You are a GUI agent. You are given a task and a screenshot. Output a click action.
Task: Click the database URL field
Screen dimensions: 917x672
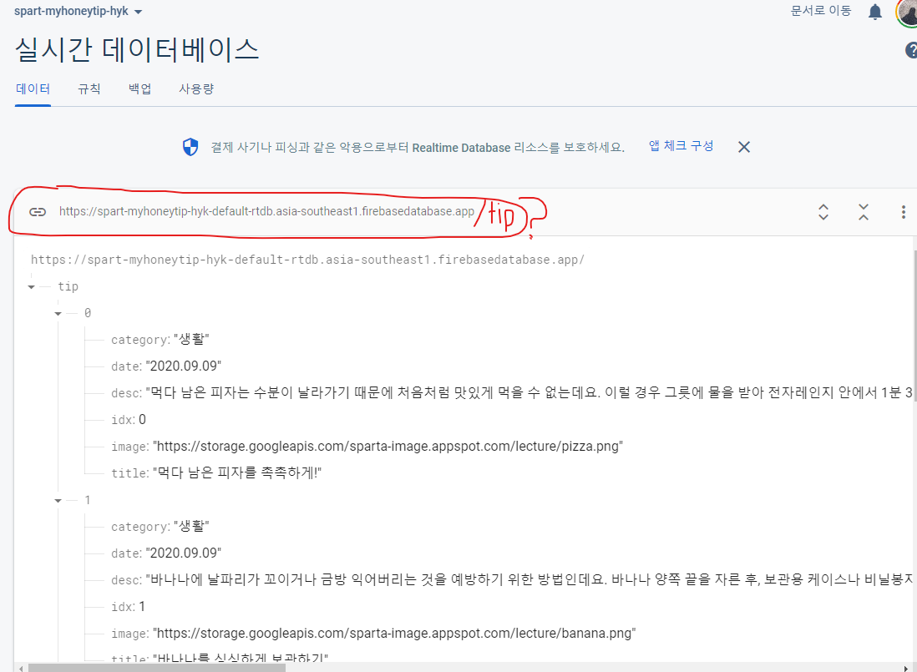pyautogui.click(x=266, y=211)
